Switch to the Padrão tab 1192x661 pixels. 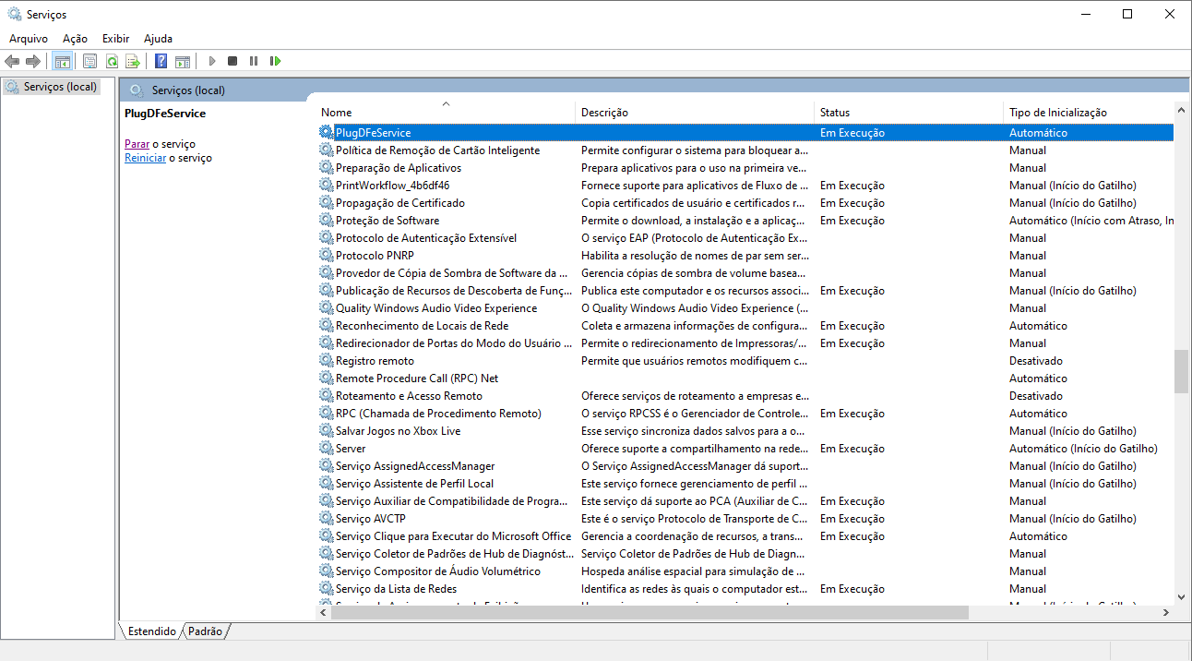(206, 631)
